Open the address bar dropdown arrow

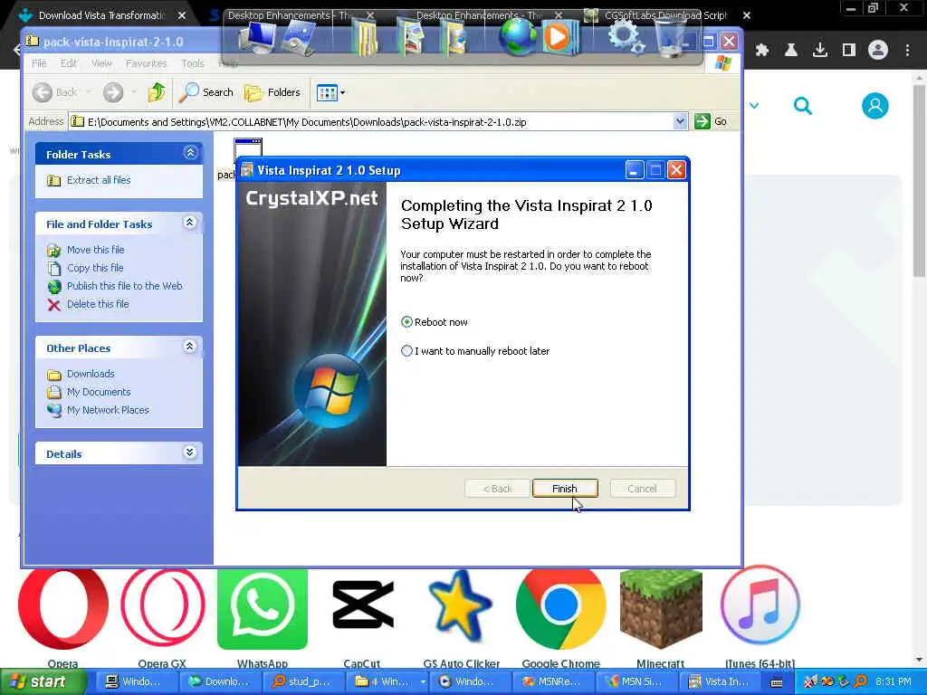click(x=680, y=122)
